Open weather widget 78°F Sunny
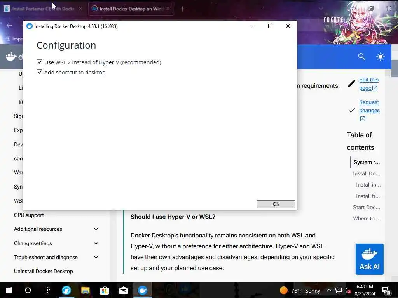This screenshot has height=298, width=398. point(300,290)
